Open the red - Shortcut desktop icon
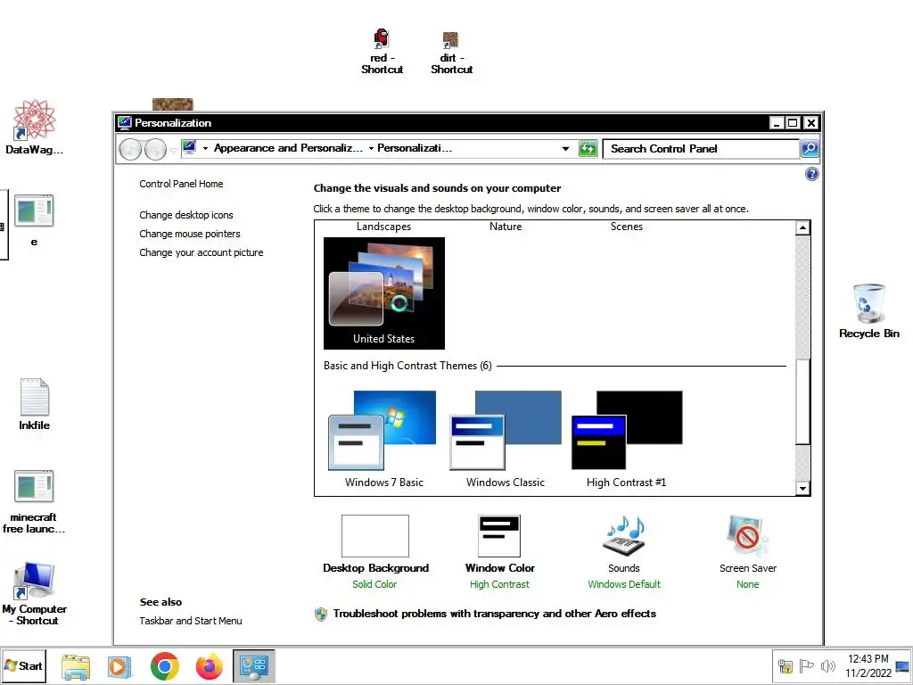913x685 pixels. (x=382, y=51)
